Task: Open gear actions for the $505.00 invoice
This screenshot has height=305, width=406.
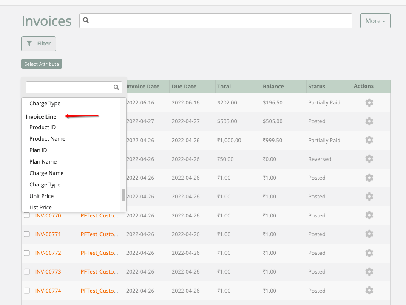Action: [x=369, y=121]
